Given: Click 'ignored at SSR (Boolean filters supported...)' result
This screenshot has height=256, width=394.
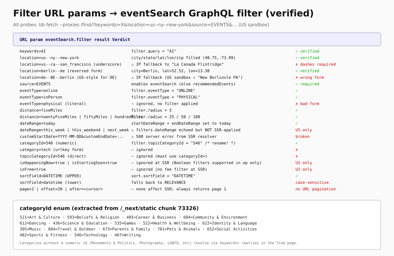Looking at the screenshot, I should [196, 163].
